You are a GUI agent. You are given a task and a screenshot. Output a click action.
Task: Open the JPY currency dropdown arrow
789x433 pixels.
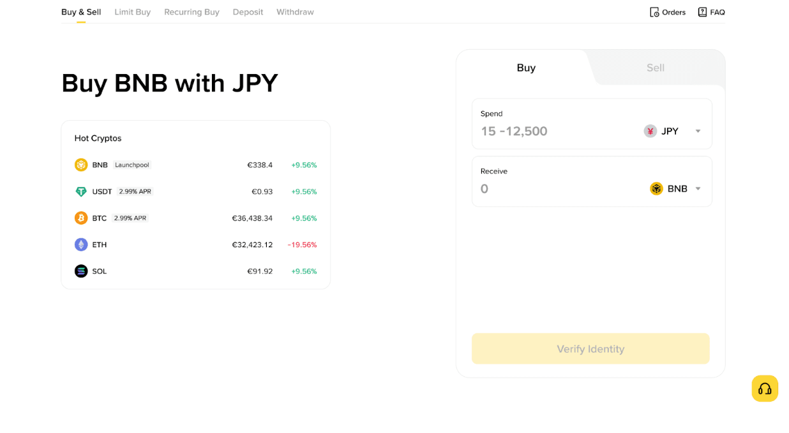[x=698, y=132]
